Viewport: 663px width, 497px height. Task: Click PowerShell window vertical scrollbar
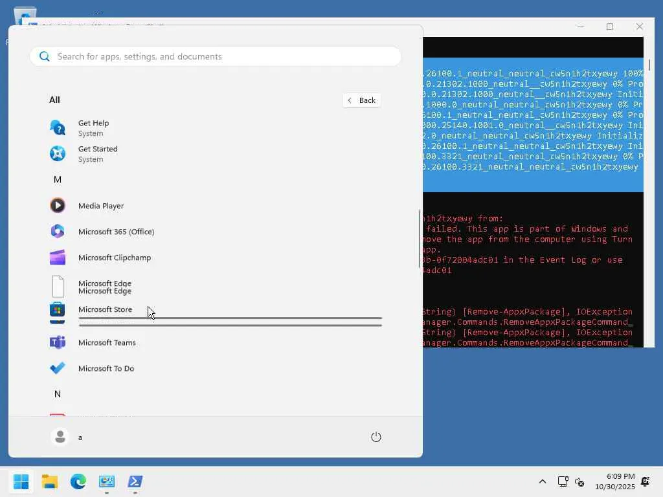pos(649,65)
